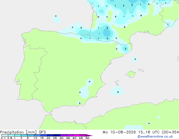Click the 20–25 mm legend swatch
This screenshot has height=139, width=179.
[x=51, y=135]
